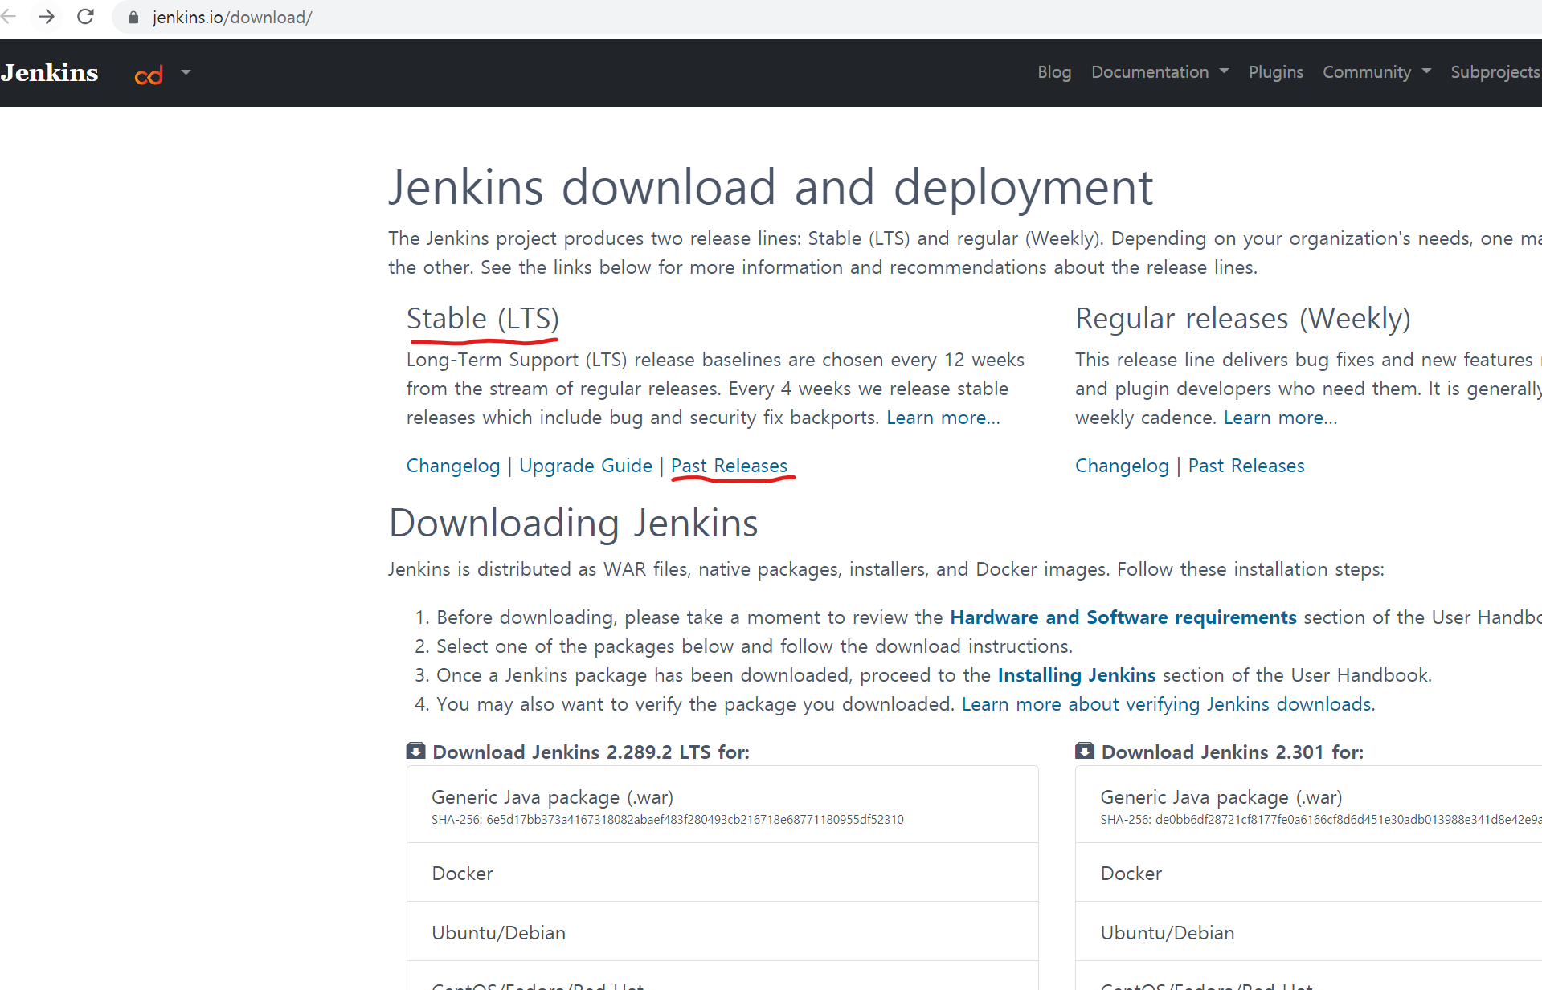1542x990 pixels.
Task: Click 'Download Jenkins 2.301 for:' label
Action: (1233, 752)
